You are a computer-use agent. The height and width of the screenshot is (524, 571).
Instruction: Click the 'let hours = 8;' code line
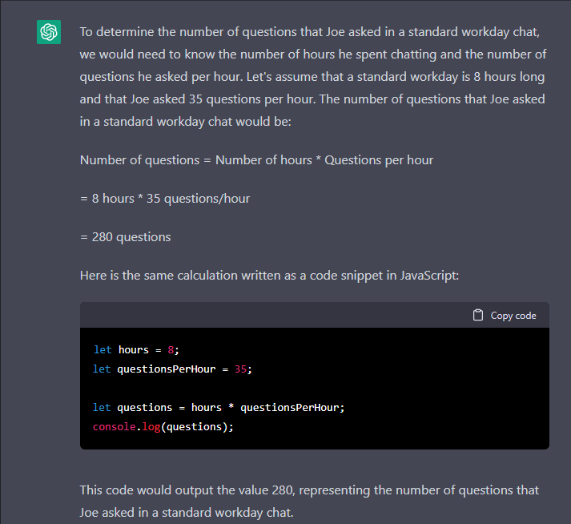point(136,350)
